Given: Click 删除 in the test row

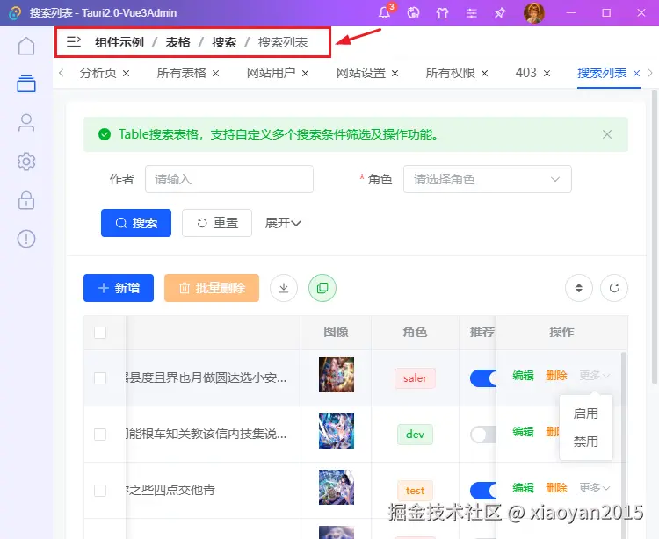Looking at the screenshot, I should coord(556,488).
